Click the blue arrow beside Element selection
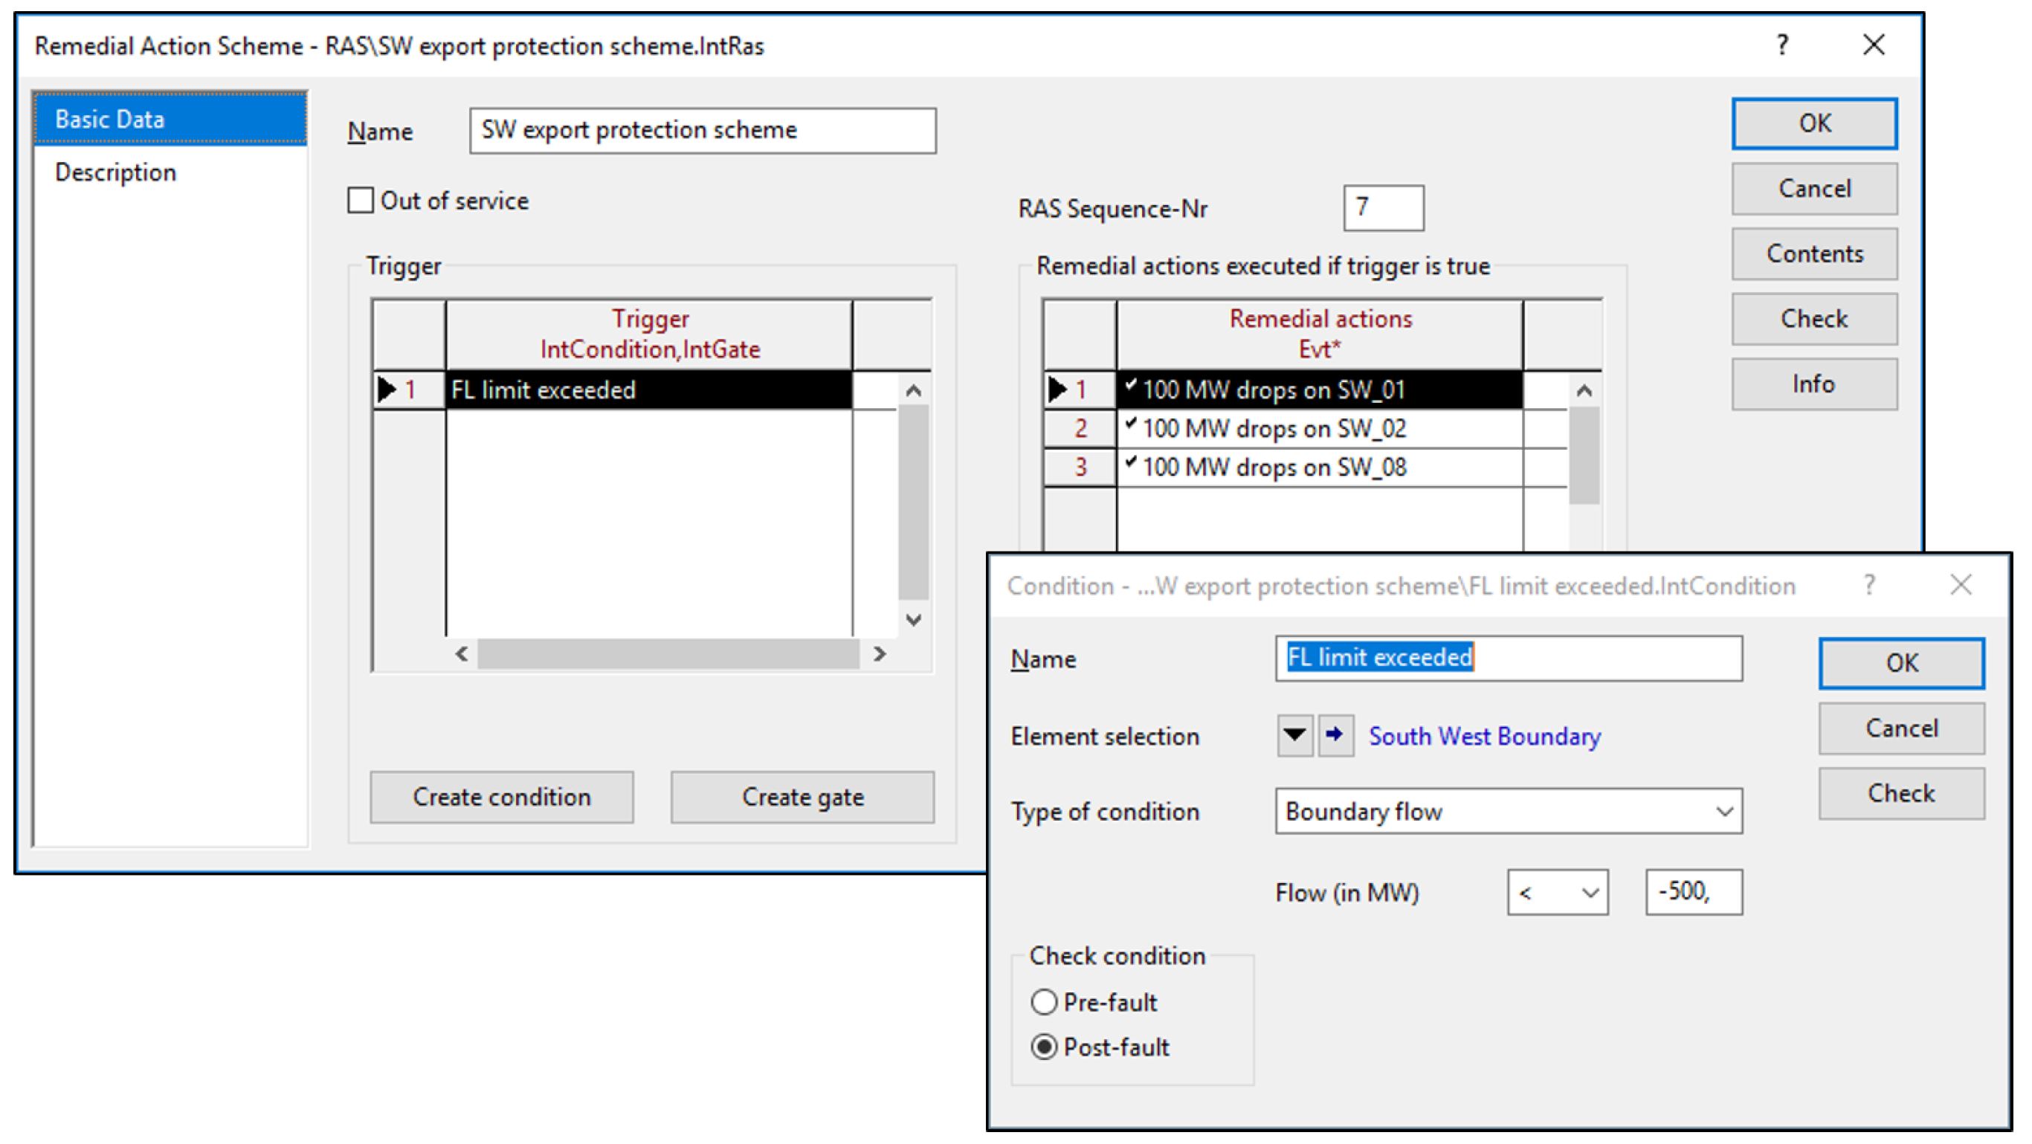The width and height of the screenshot is (2032, 1144). (x=1335, y=736)
